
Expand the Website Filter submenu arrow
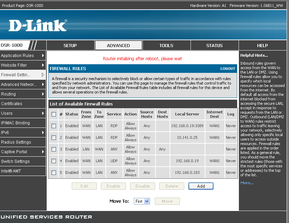point(43,65)
